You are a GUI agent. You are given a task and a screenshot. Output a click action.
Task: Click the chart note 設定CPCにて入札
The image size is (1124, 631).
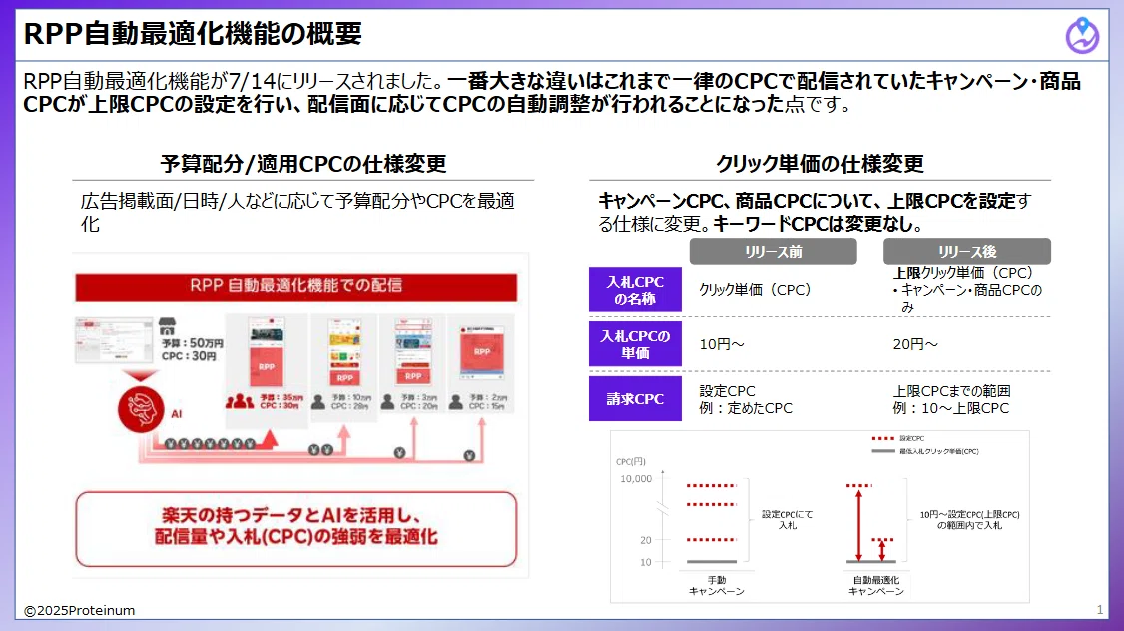(x=787, y=520)
